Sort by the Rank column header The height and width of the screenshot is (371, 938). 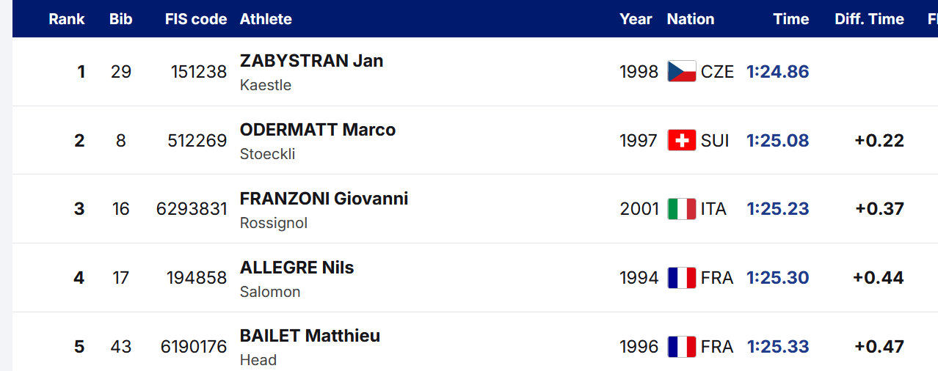[x=67, y=19]
